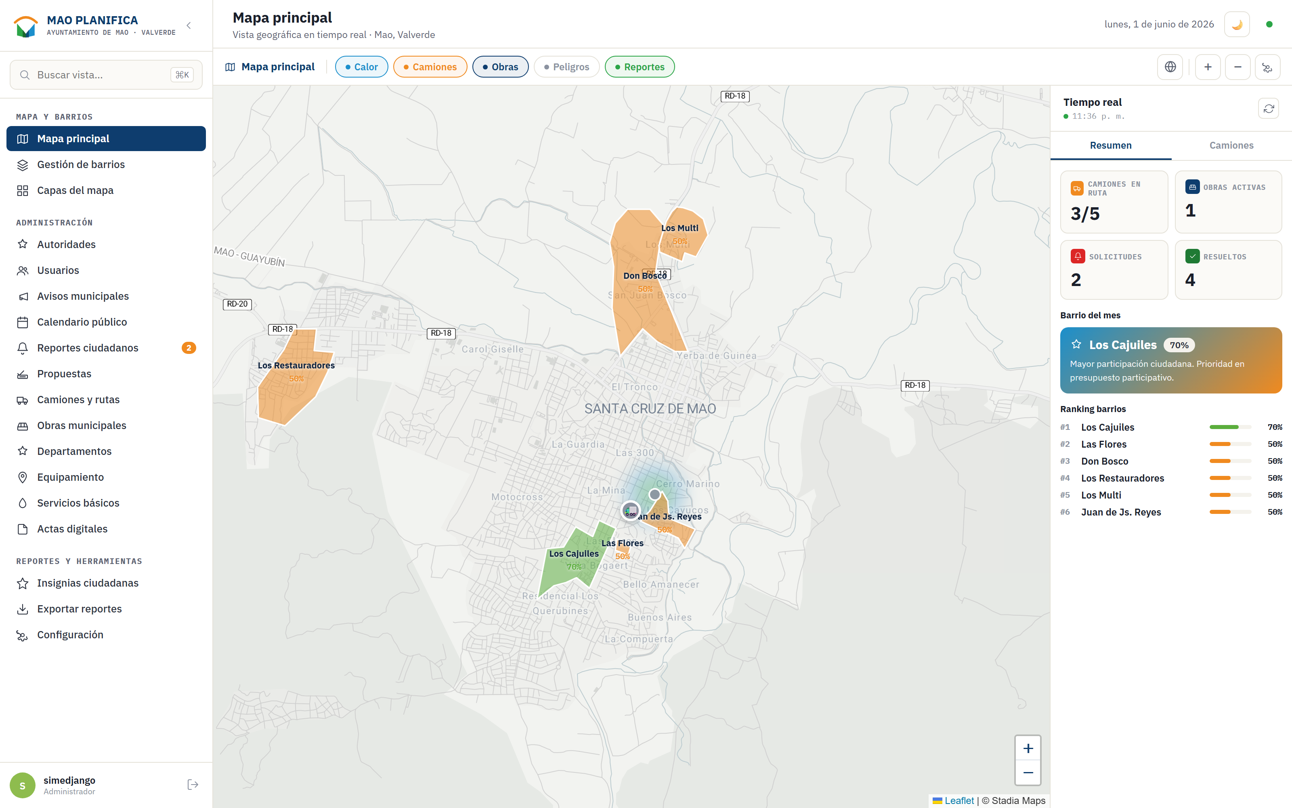This screenshot has height=808, width=1292.
Task: Refresh the Tiempo real panel
Action: (1269, 109)
